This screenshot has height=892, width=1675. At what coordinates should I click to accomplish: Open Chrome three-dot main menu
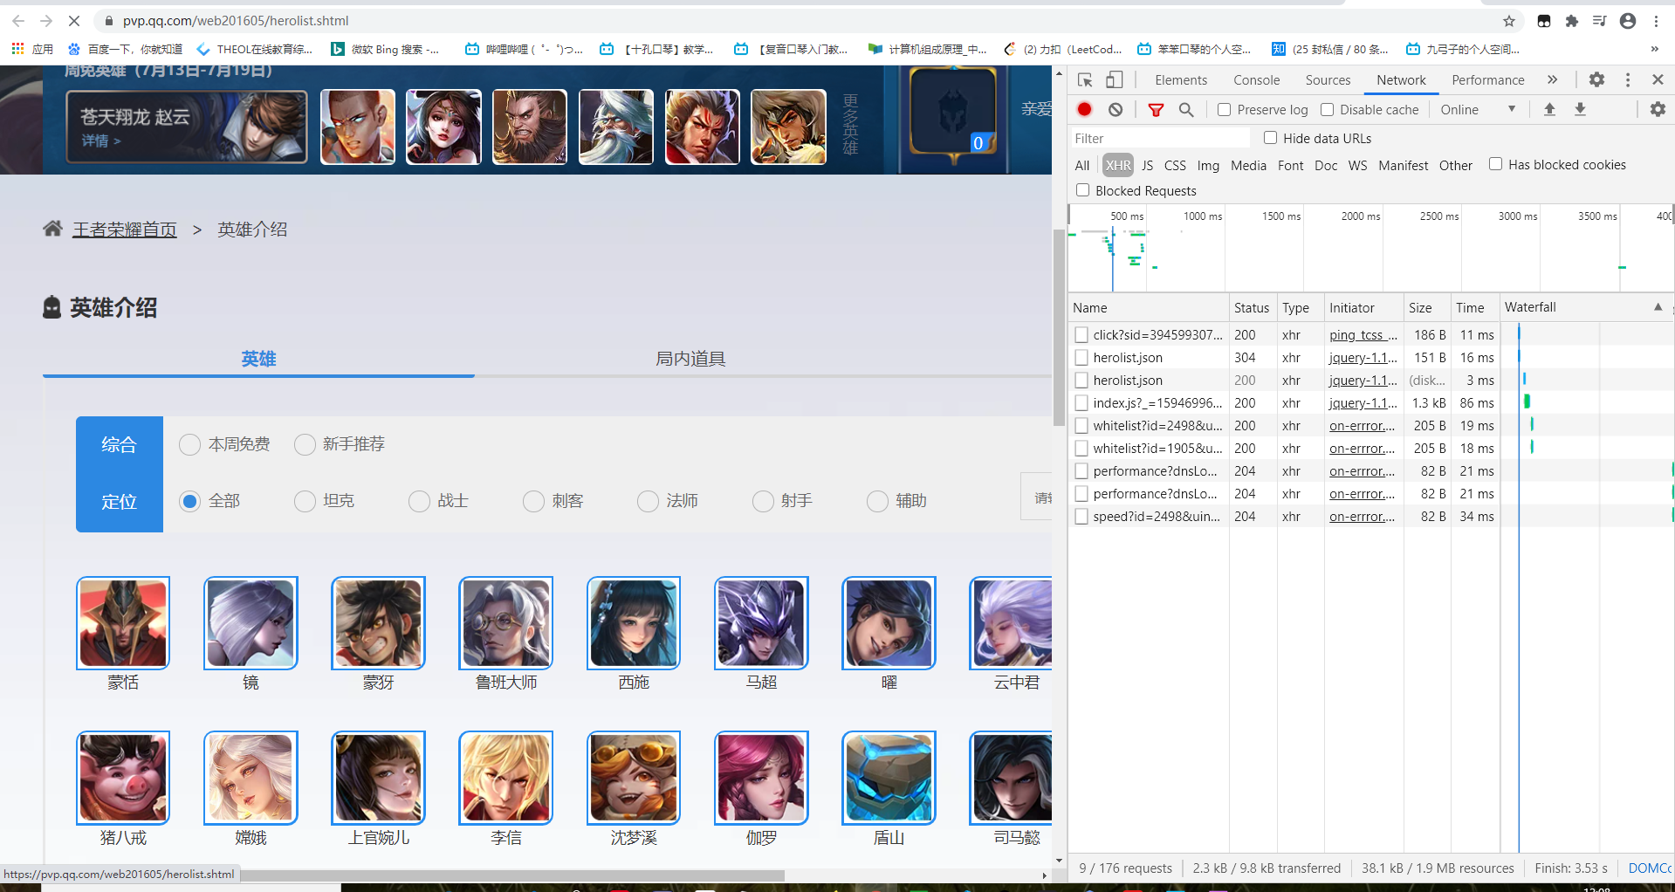[1656, 21]
